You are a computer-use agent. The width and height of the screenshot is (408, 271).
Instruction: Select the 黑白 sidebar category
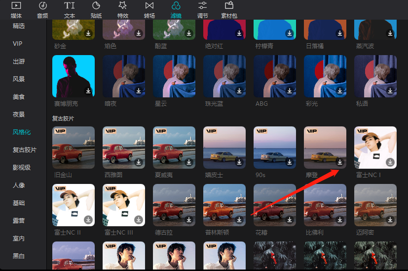point(19,256)
